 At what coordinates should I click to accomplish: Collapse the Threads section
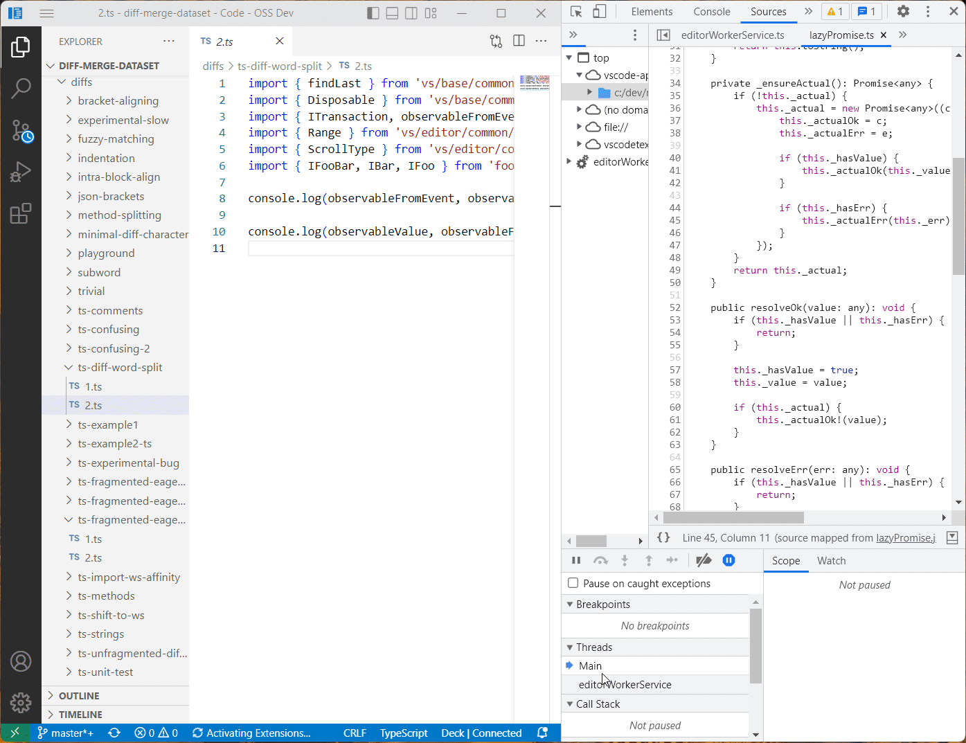coord(655,647)
